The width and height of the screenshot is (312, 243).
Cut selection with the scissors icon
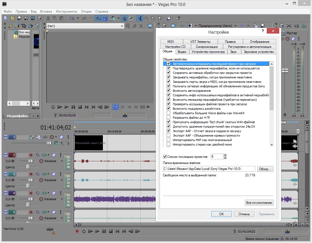tap(48, 18)
